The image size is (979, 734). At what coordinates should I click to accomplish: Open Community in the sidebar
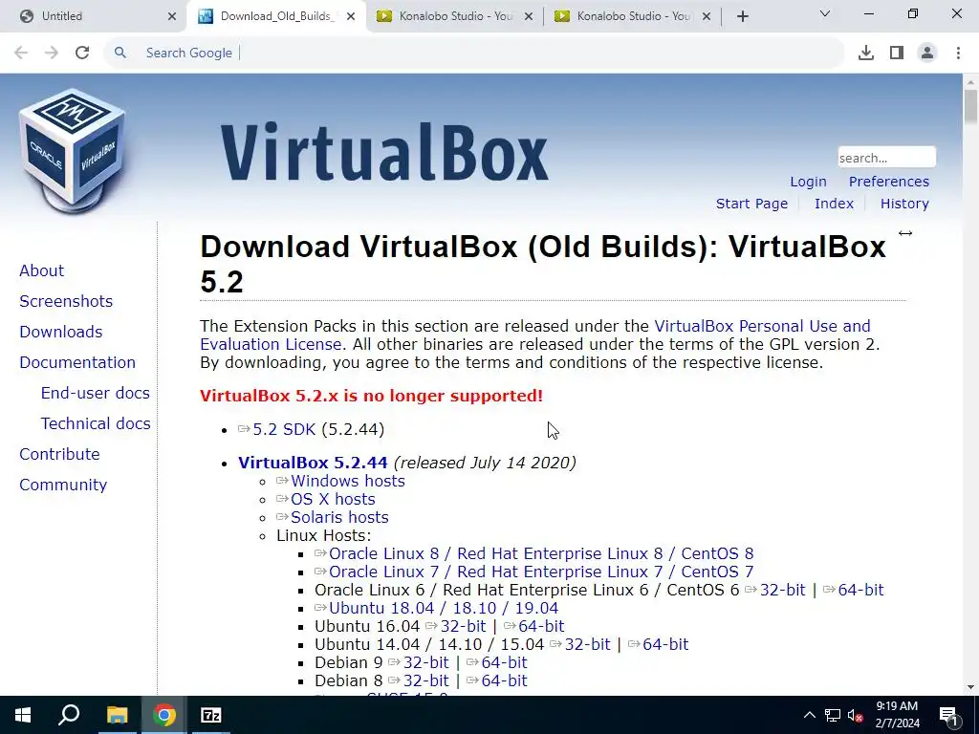63,485
